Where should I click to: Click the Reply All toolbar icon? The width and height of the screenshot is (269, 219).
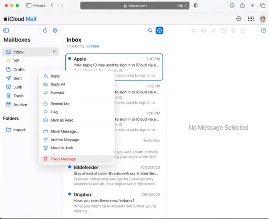(204, 31)
